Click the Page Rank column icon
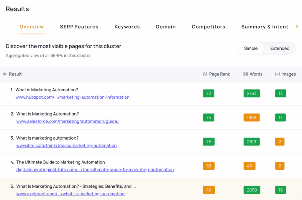The width and height of the screenshot is (302, 200). pos(205,74)
